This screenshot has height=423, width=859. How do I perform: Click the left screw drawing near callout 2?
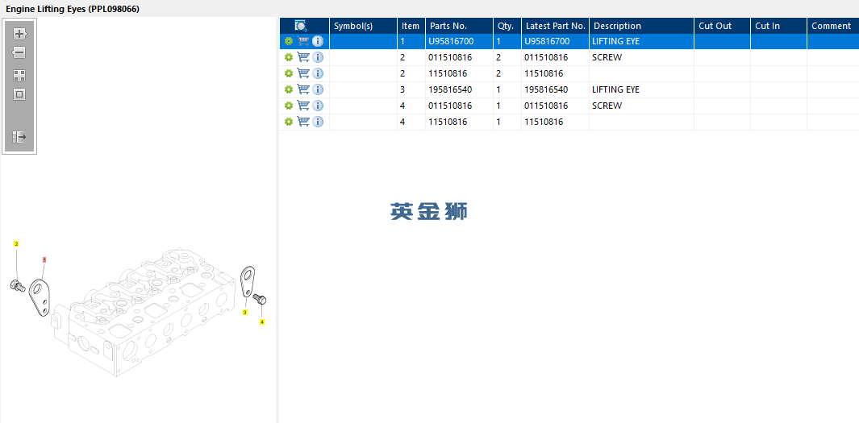(x=18, y=285)
